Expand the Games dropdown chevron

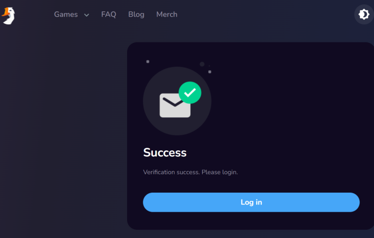coord(87,15)
